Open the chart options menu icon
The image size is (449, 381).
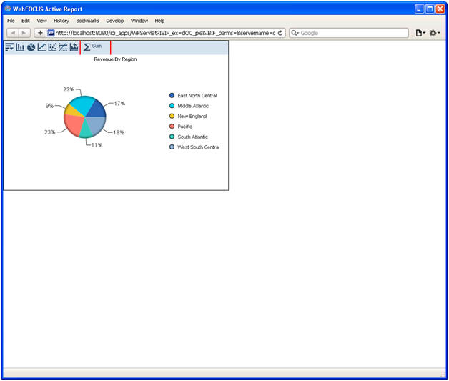pos(9,47)
